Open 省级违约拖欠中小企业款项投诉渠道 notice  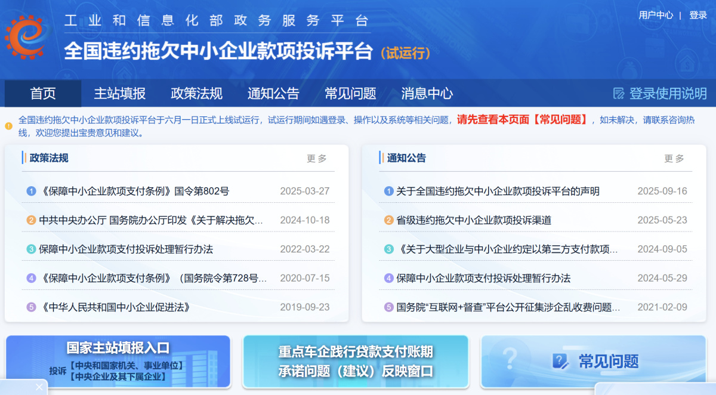474,220
